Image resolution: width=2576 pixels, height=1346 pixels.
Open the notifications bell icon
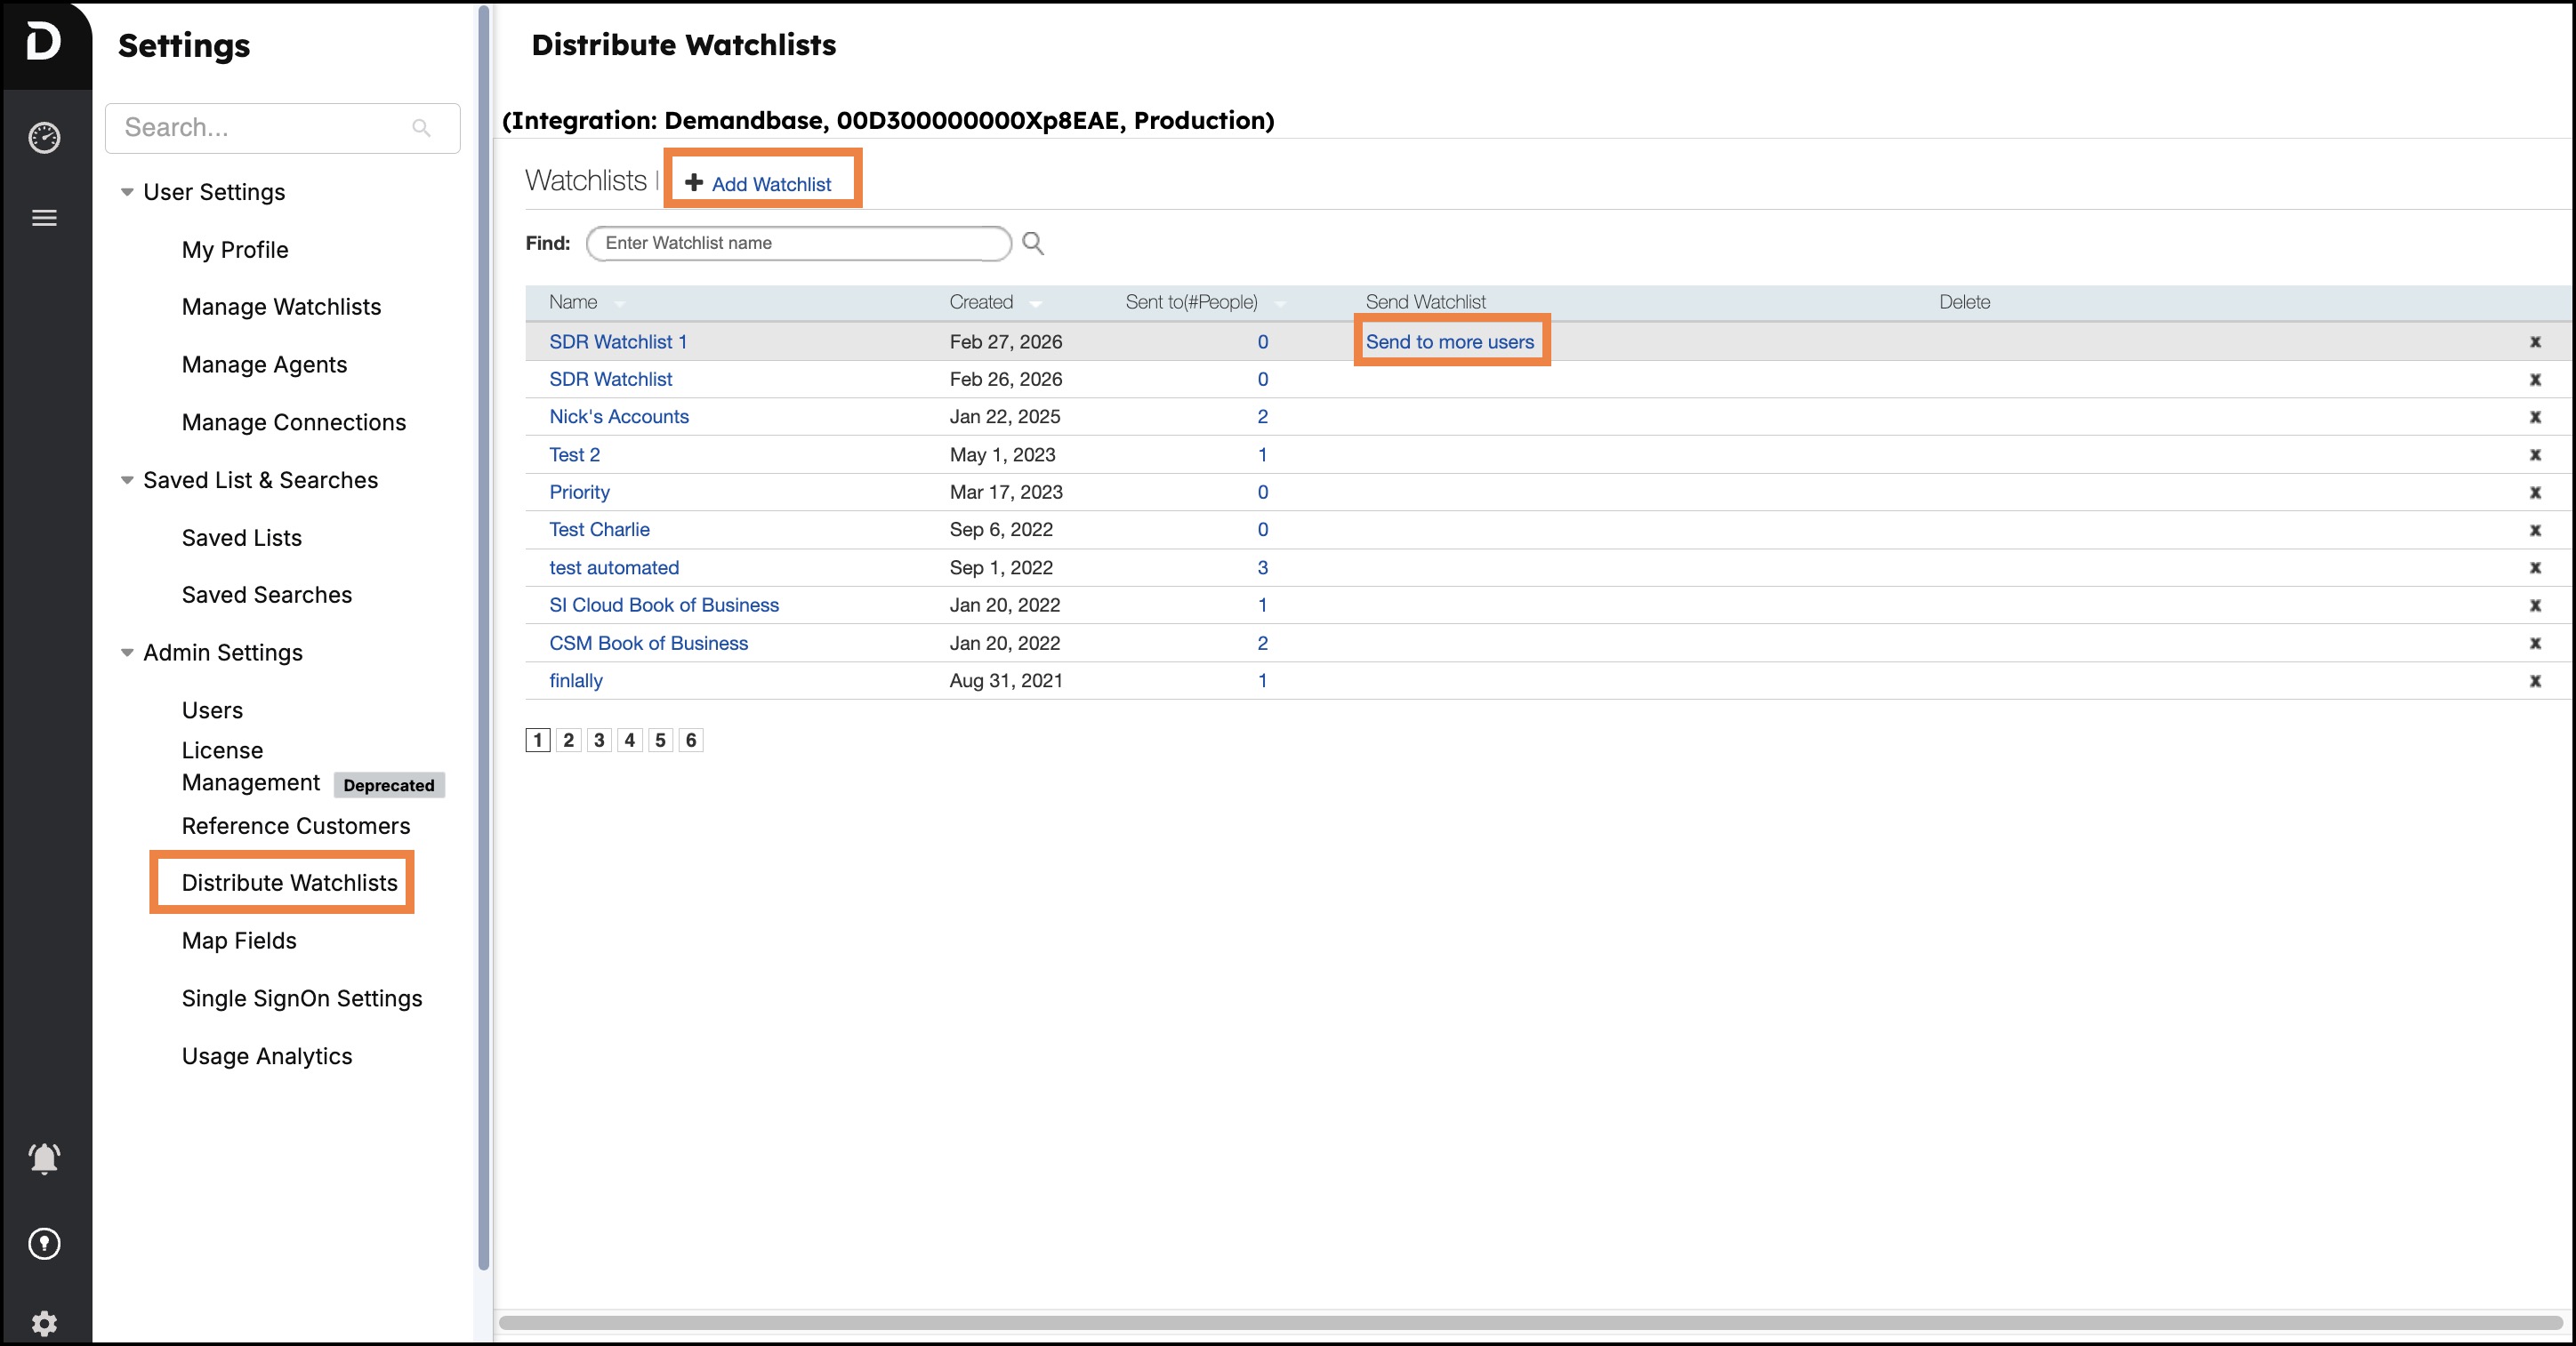click(x=44, y=1159)
